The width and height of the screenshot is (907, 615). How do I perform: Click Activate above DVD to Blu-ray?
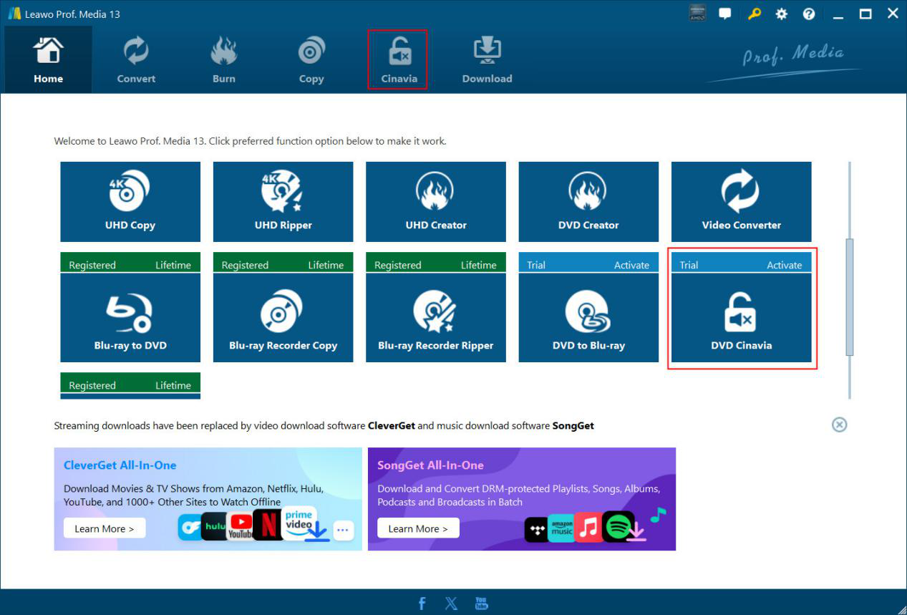click(x=631, y=265)
